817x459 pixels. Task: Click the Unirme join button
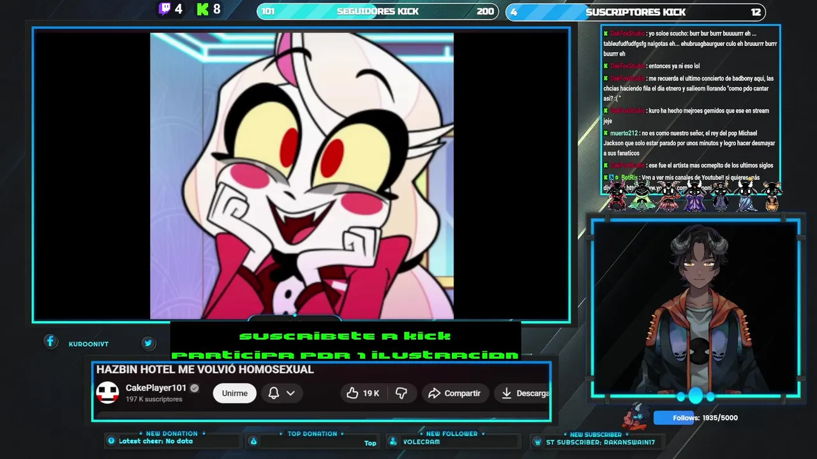click(234, 393)
